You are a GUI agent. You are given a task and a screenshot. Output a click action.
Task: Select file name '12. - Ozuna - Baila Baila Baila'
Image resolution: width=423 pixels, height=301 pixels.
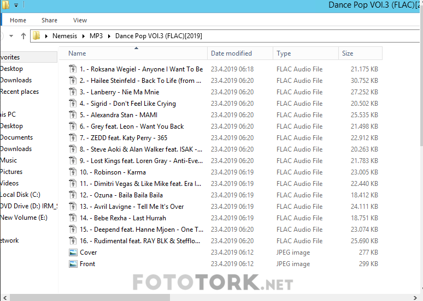pyautogui.click(x=121, y=195)
